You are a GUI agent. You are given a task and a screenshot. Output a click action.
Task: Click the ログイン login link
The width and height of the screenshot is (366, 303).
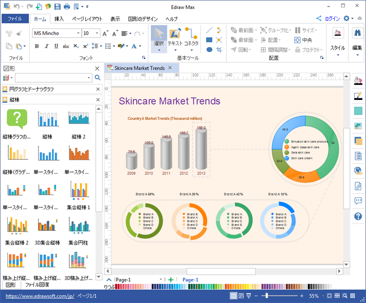click(x=332, y=19)
